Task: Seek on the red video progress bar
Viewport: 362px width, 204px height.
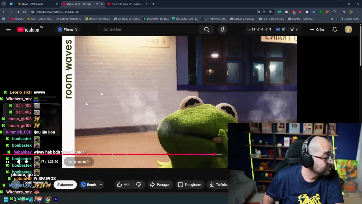Action: coord(112,154)
